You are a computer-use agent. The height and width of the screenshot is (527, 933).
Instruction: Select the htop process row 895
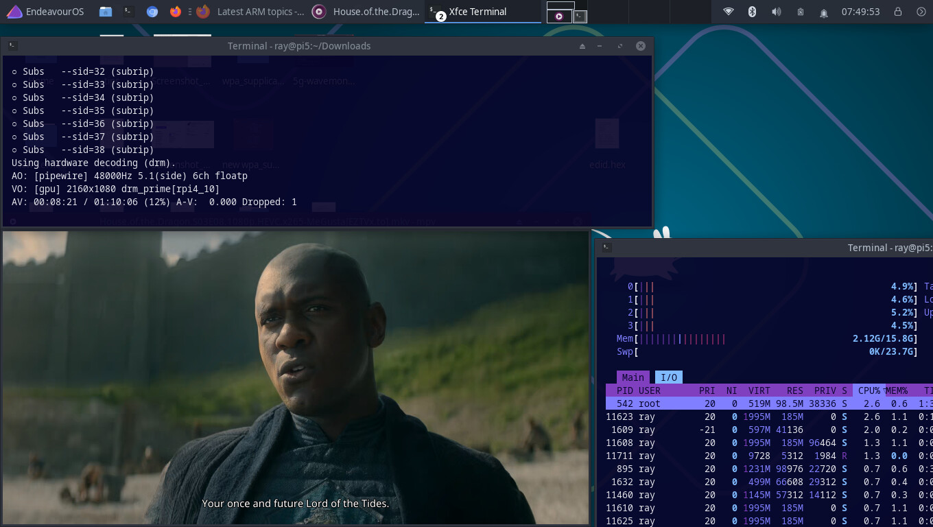coord(769,469)
